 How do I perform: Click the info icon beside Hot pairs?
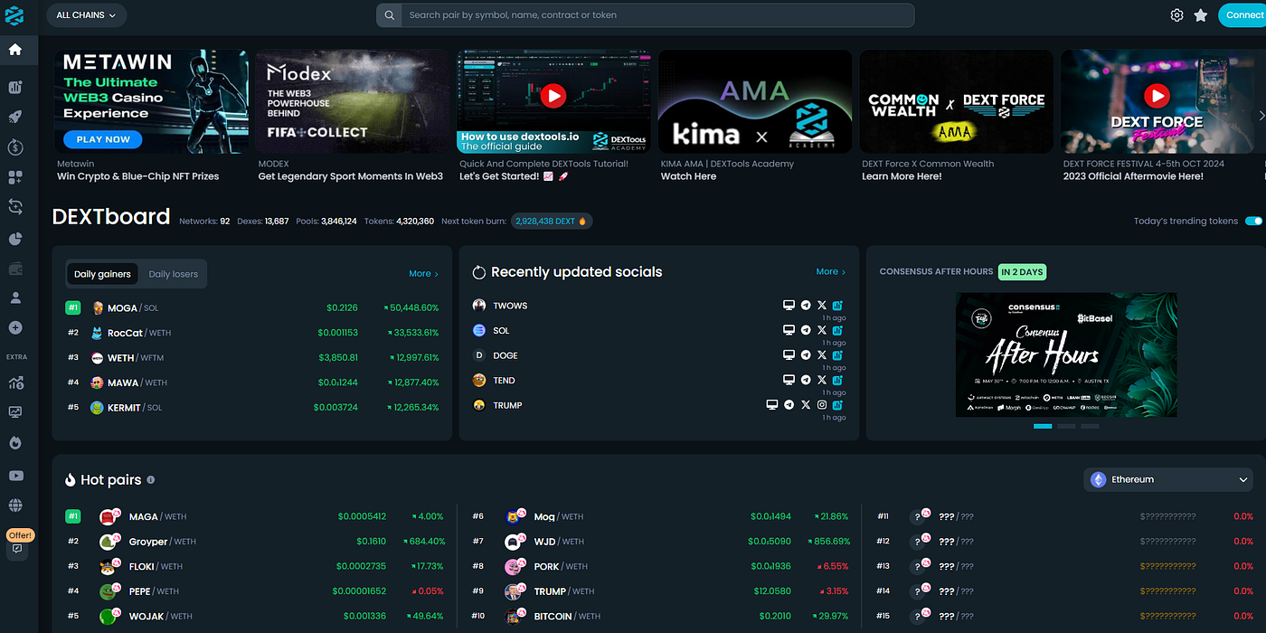[151, 480]
